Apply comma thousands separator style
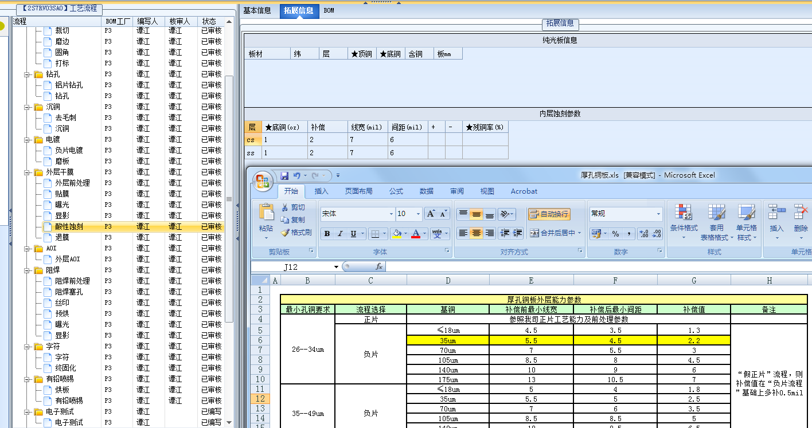812x428 pixels. pos(629,234)
